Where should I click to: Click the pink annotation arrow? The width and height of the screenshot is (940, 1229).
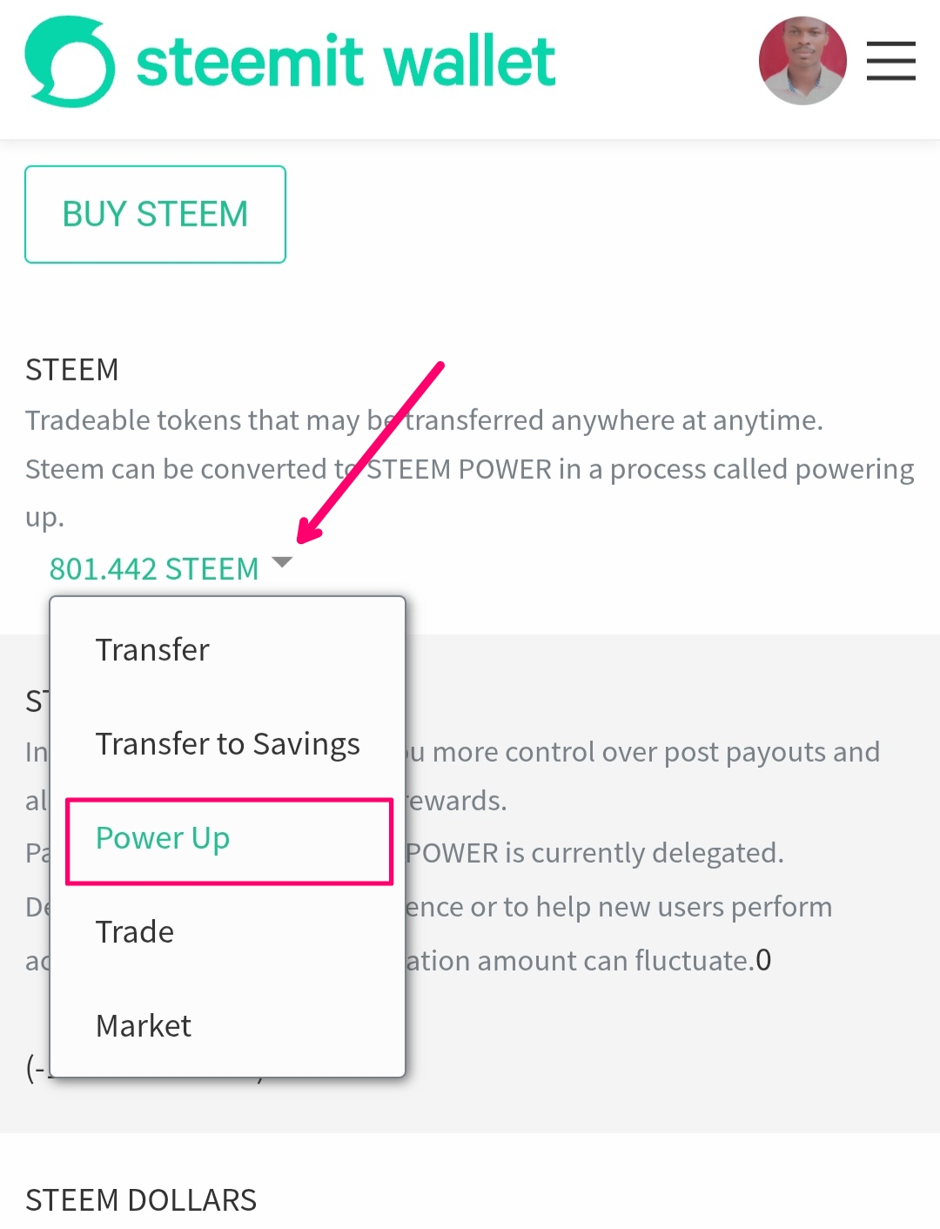pyautogui.click(x=371, y=453)
